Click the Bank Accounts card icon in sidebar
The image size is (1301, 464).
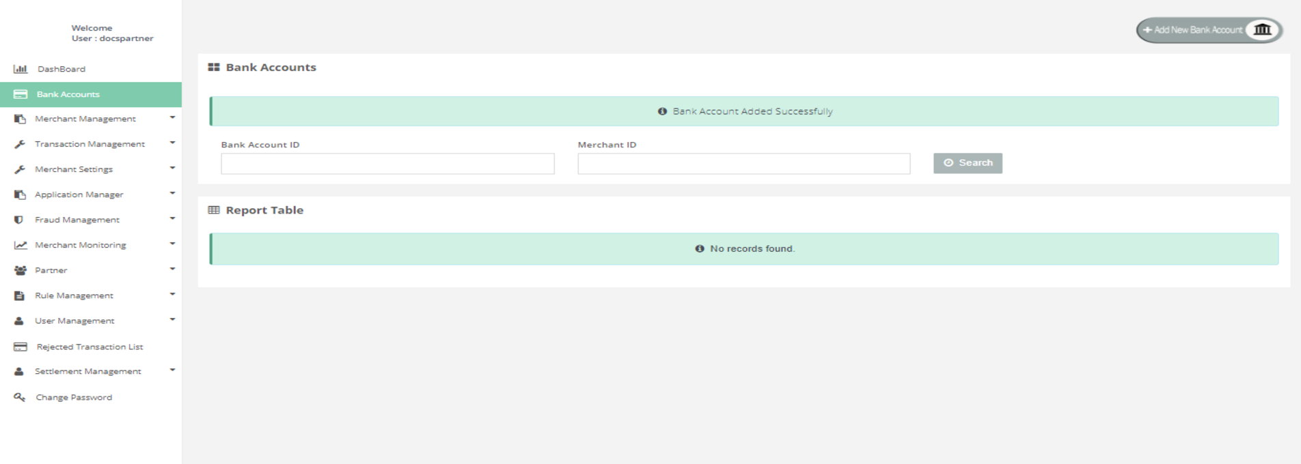pos(20,94)
